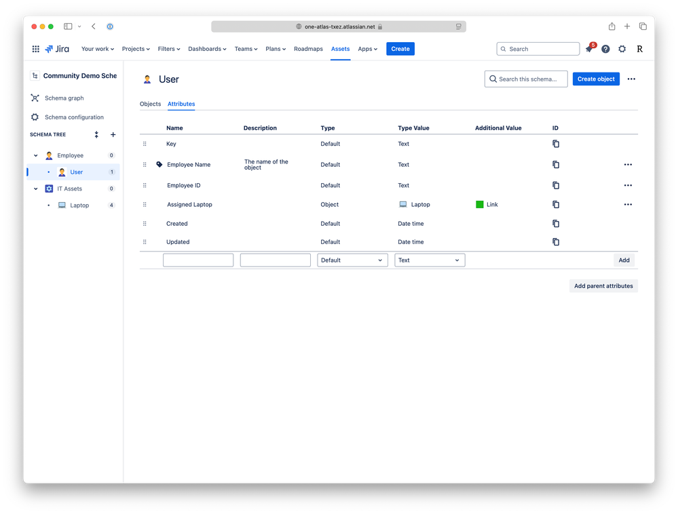This screenshot has height=514, width=678.
Task: Click Add parent attributes
Action: pos(603,286)
